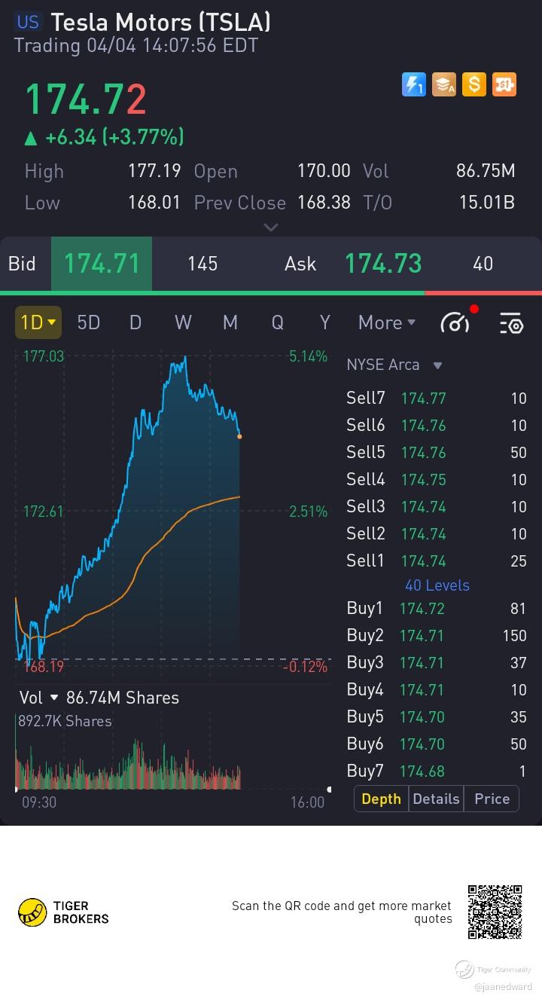Select the Sell7 order book row
The image size is (542, 999).
point(437,398)
